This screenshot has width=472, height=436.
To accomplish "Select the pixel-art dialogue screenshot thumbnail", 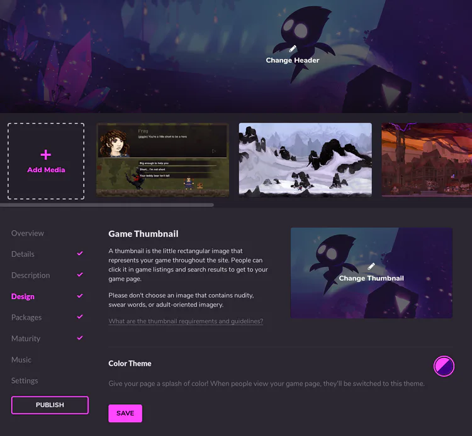I will [162, 160].
